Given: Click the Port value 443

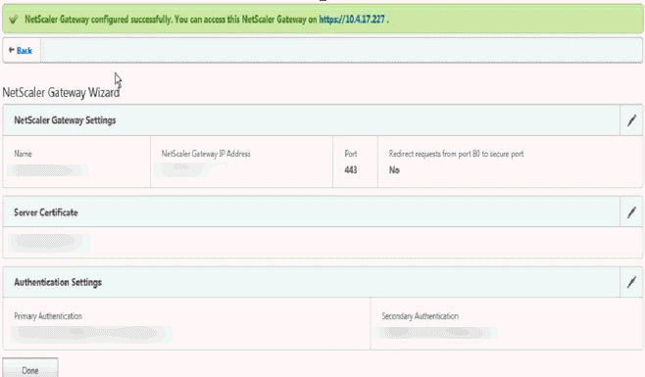Looking at the screenshot, I should coord(351,169).
